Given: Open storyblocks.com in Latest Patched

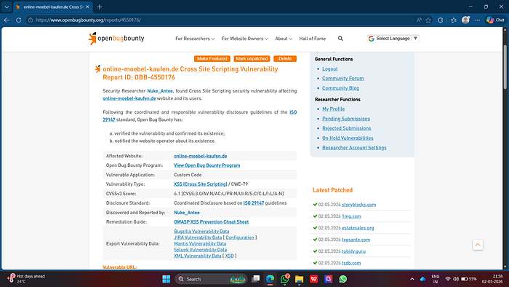Looking at the screenshot, I should (358, 205).
